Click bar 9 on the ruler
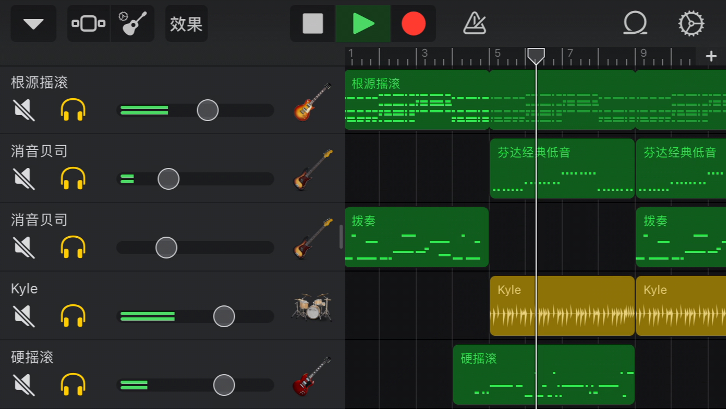 tap(643, 54)
